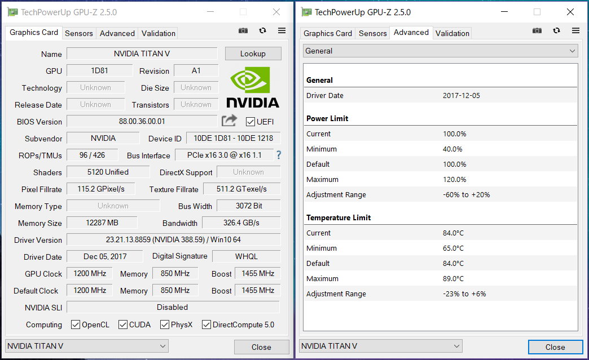Click the Texture Fillrate field 511.2 GTexel/s

pyautogui.click(x=242, y=189)
